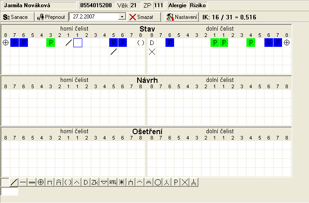Select the circled plus symbol tool
The height and width of the screenshot is (203, 309).
41,182
